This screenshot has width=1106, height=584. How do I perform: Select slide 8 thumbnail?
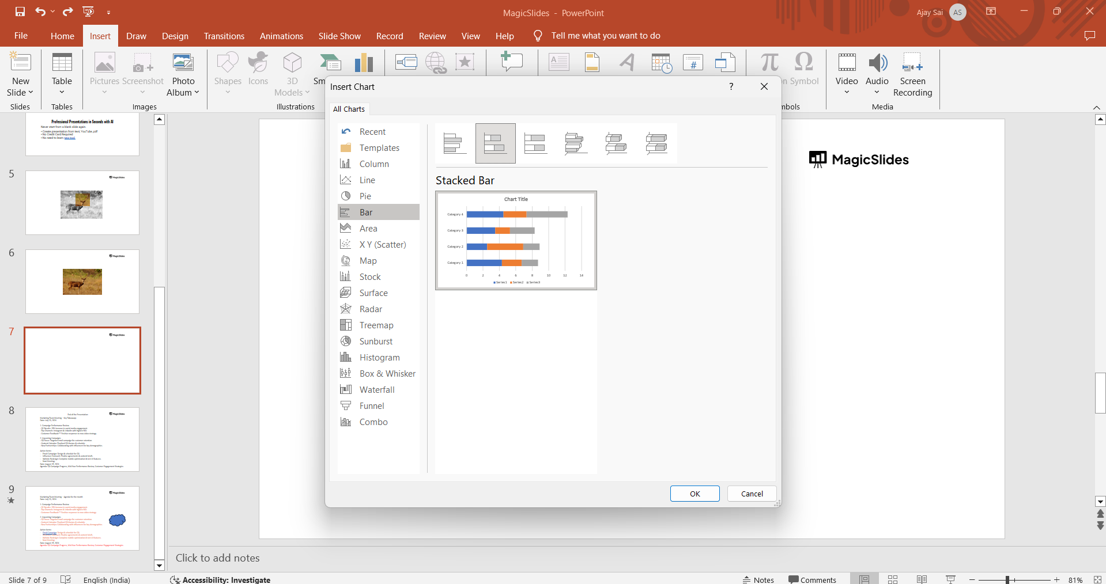pos(82,439)
